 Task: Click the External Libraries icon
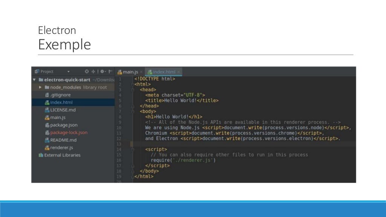41,155
